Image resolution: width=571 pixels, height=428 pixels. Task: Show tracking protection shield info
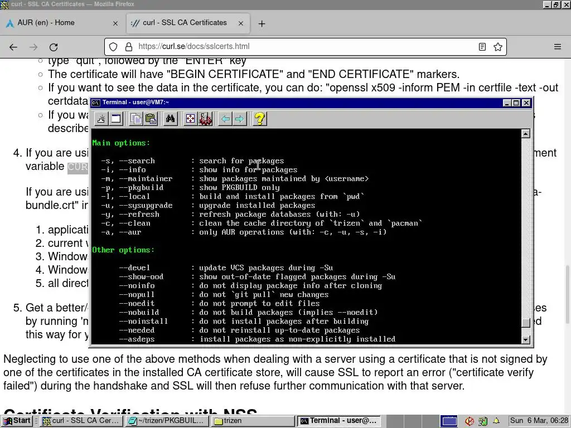click(x=113, y=47)
